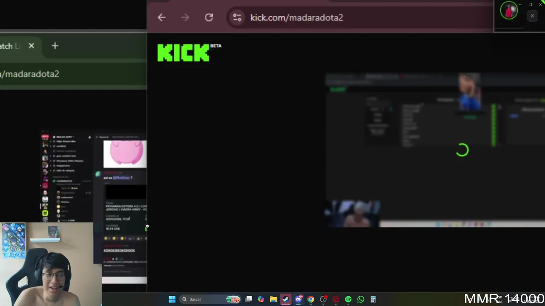The image size is (545, 306).
Task: Maximize the top-right window
Action: coord(530,5)
